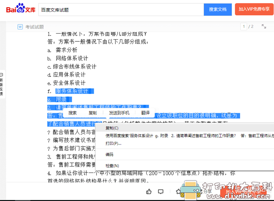Click question 4 about 中小型的局域网络 topology
274x201 pixels.
[141, 173]
